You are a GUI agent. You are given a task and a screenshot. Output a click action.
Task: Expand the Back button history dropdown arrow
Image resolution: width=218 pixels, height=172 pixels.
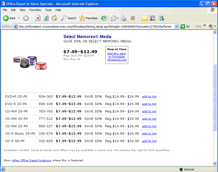pyautogui.click(x=19, y=18)
